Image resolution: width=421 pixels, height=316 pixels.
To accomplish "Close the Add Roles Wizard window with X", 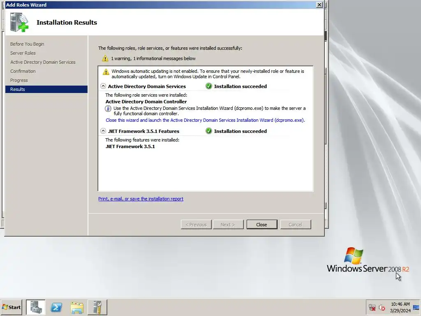I will click(x=319, y=5).
